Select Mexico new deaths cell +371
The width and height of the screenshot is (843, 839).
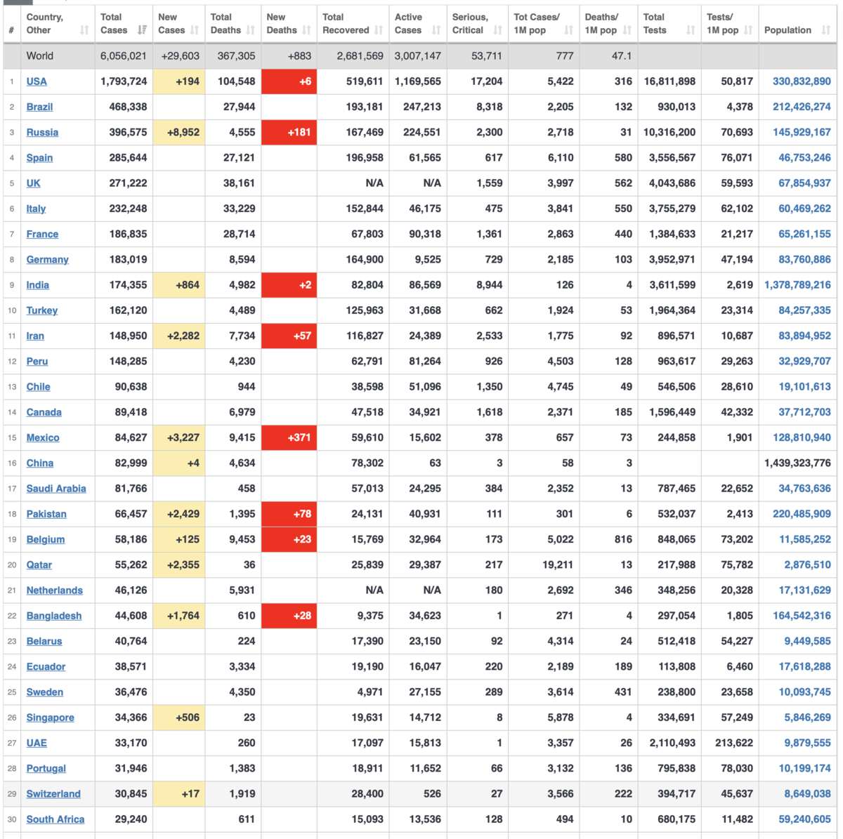coord(289,437)
